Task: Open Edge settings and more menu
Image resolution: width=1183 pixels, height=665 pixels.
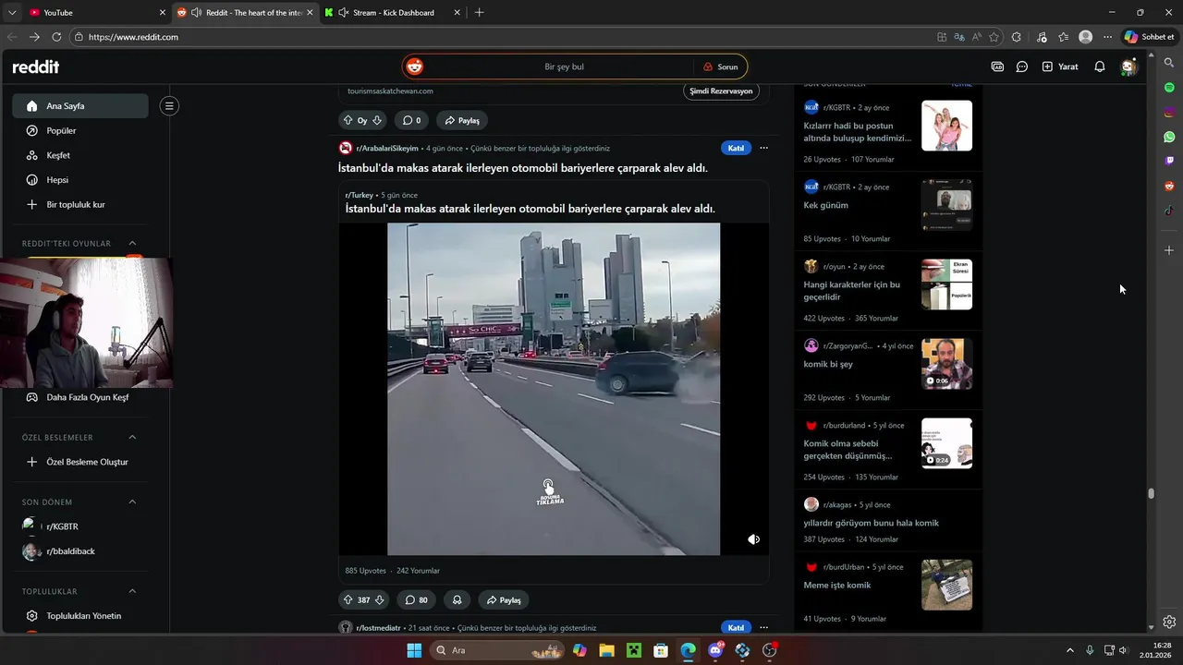Action: click(1108, 37)
